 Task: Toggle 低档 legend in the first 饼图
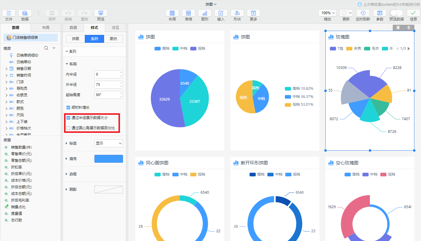click(198, 49)
